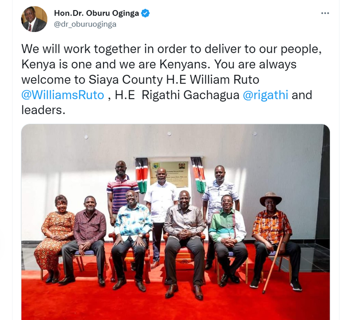Click the woman in the orange patterned dress
348x320 pixels.
[55, 238]
